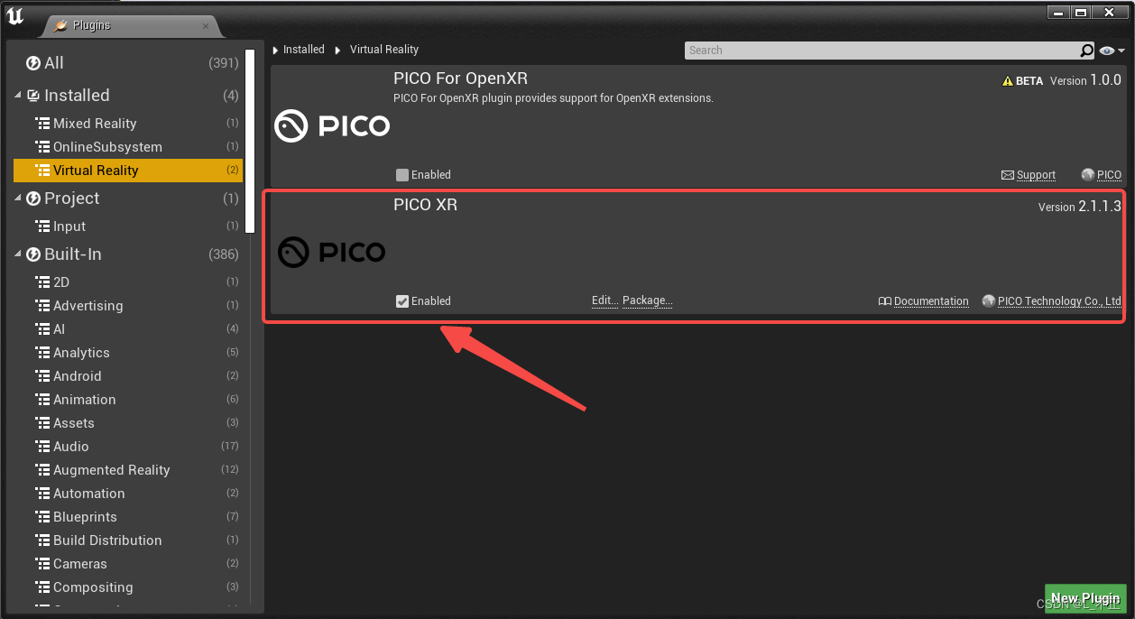
Task: Open the Edit link for PICO XR
Action: click(x=604, y=300)
